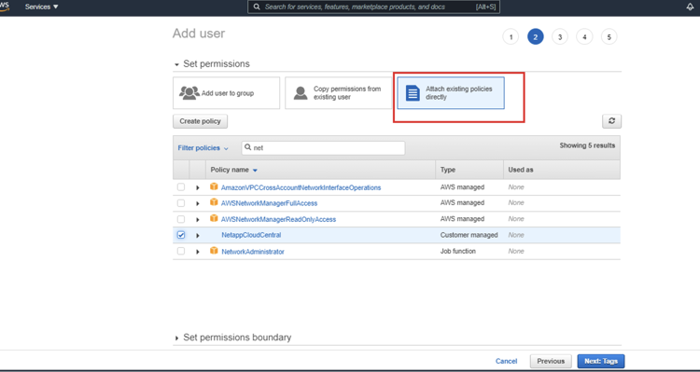This screenshot has height=372, width=700.
Task: Jump to wizard step 4
Action: 584,36
